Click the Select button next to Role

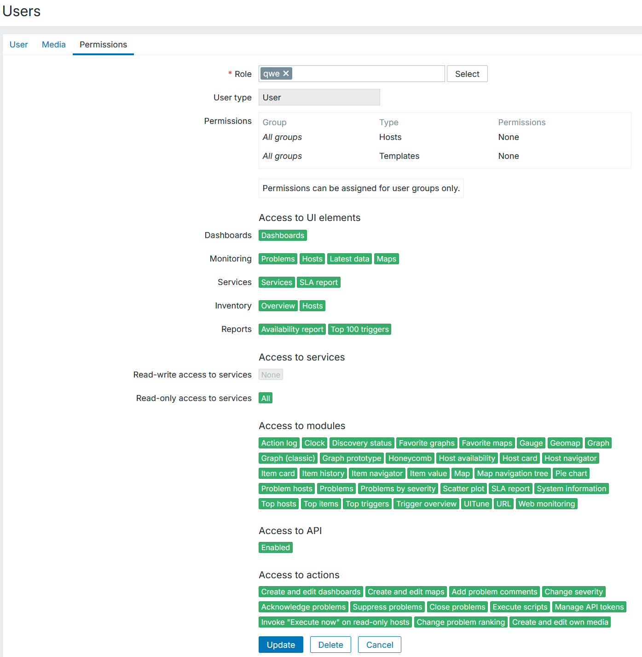click(x=467, y=74)
